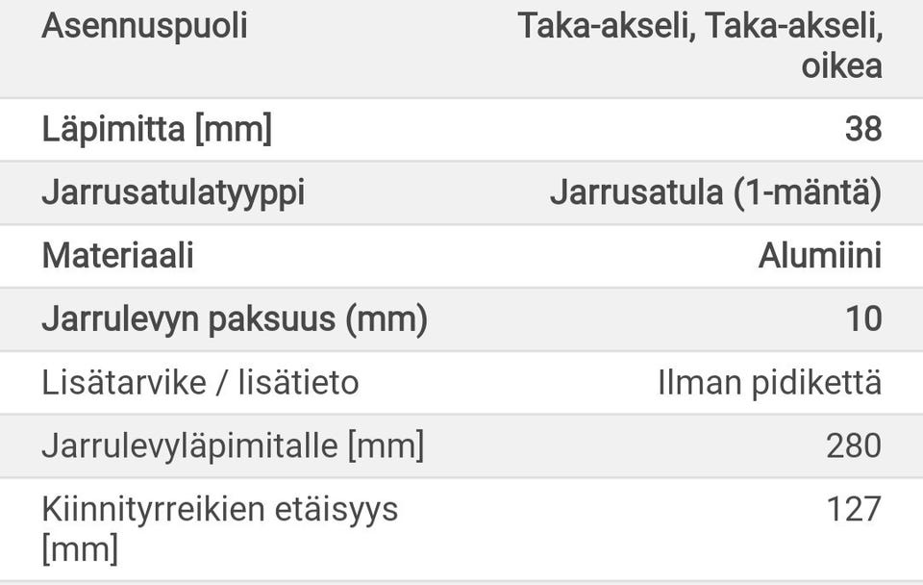
Task: Click the Asennuspuoli label
Action: [144, 26]
